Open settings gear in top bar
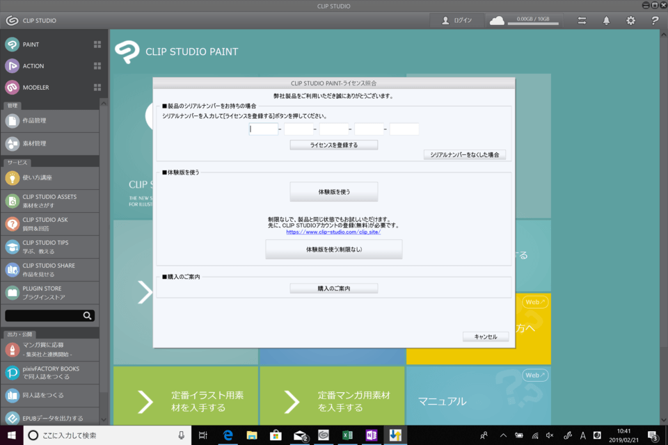Viewport: 668px width, 445px height. (x=630, y=21)
